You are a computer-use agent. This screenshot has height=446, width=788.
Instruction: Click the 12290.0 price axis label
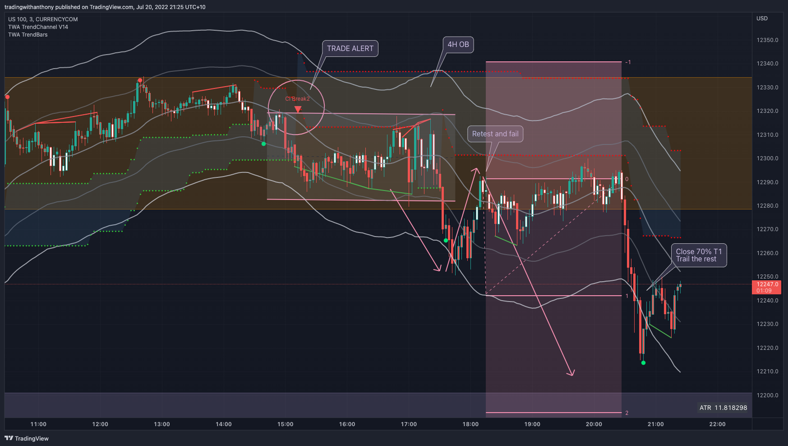[767, 182]
